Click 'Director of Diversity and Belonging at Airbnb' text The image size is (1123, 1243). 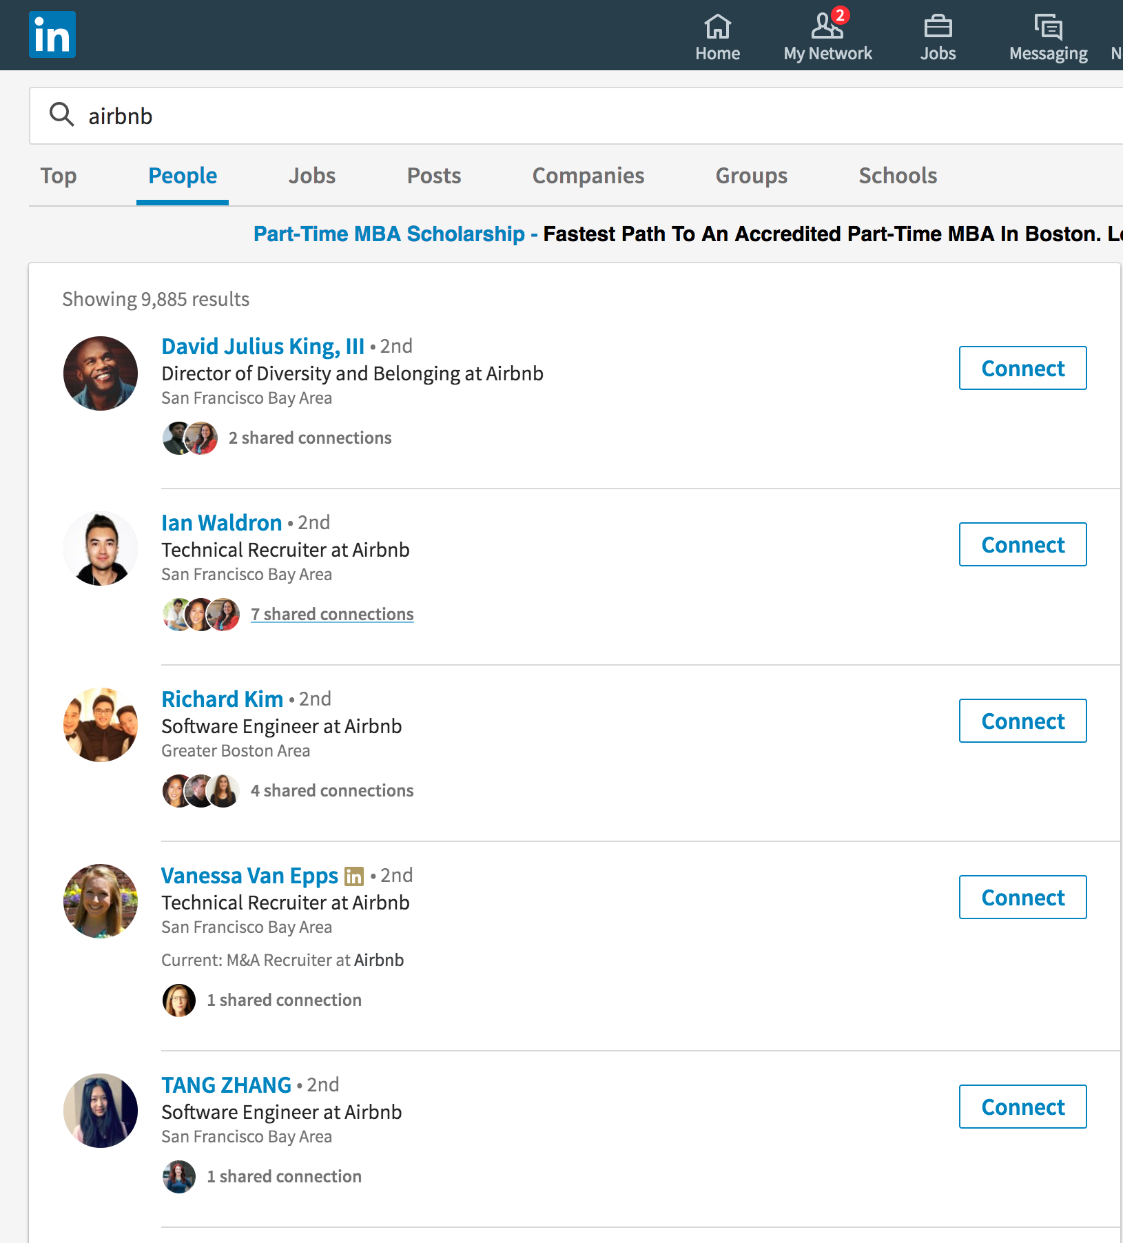pos(352,373)
